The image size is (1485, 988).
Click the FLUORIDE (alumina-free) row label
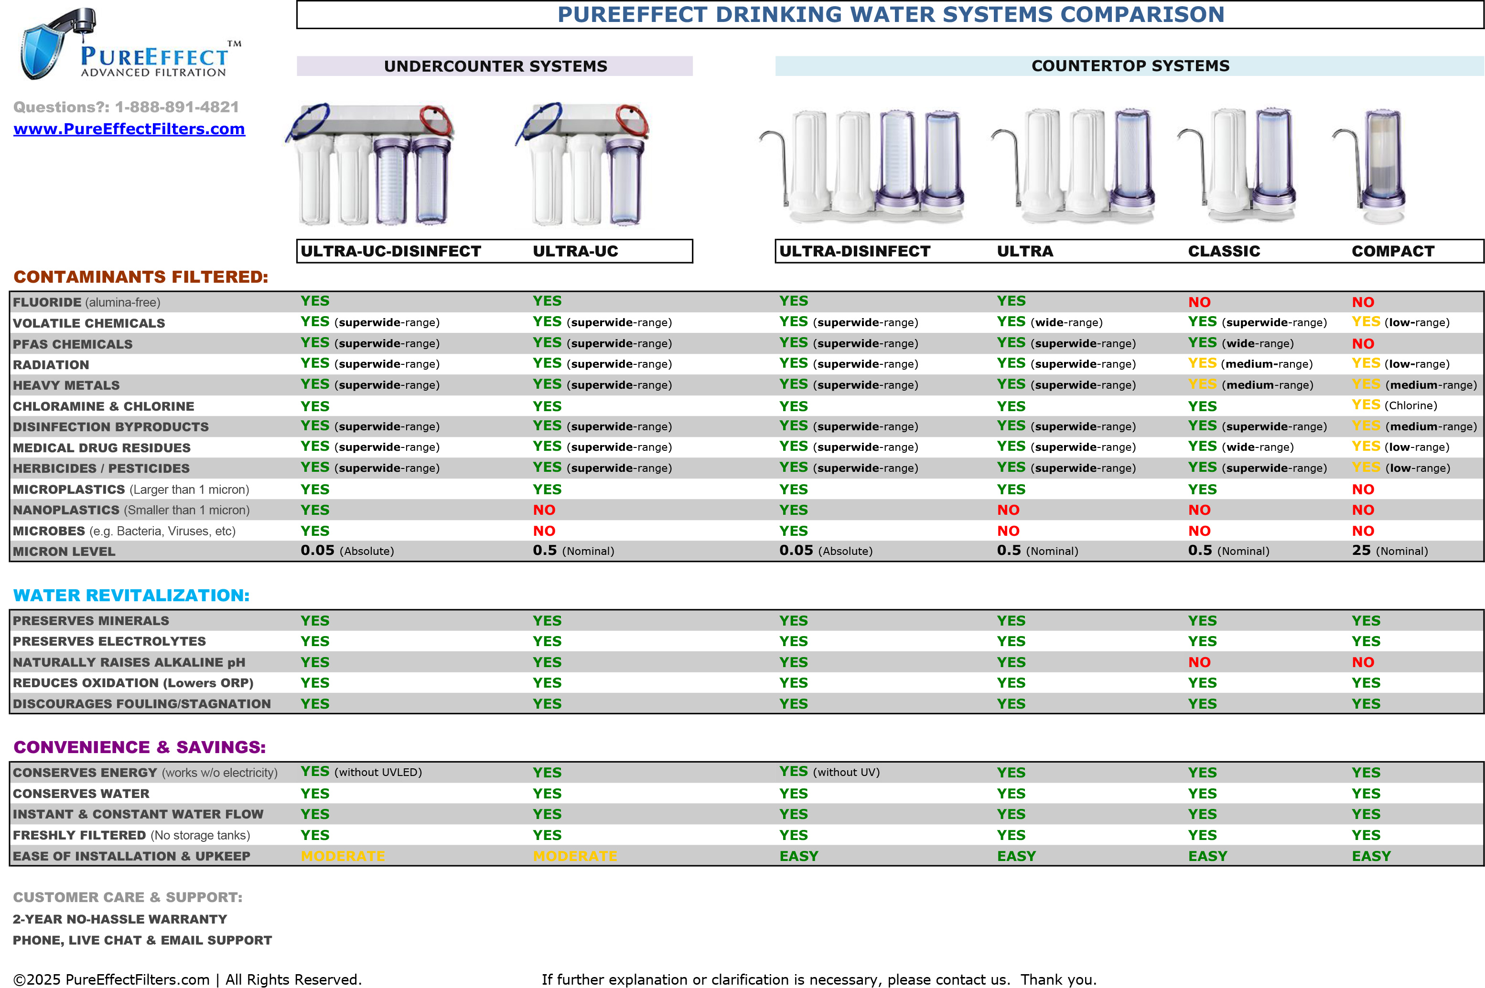click(87, 302)
